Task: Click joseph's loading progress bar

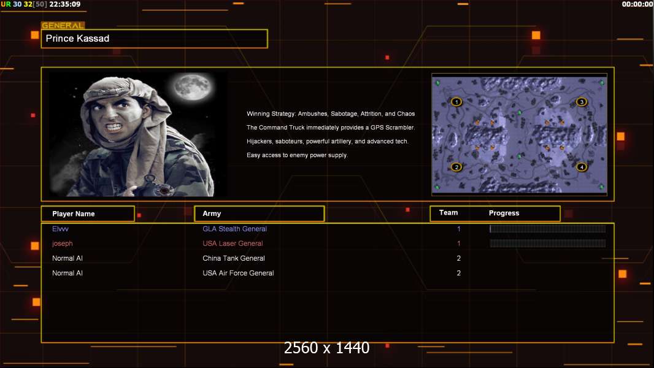Action: tap(548, 243)
